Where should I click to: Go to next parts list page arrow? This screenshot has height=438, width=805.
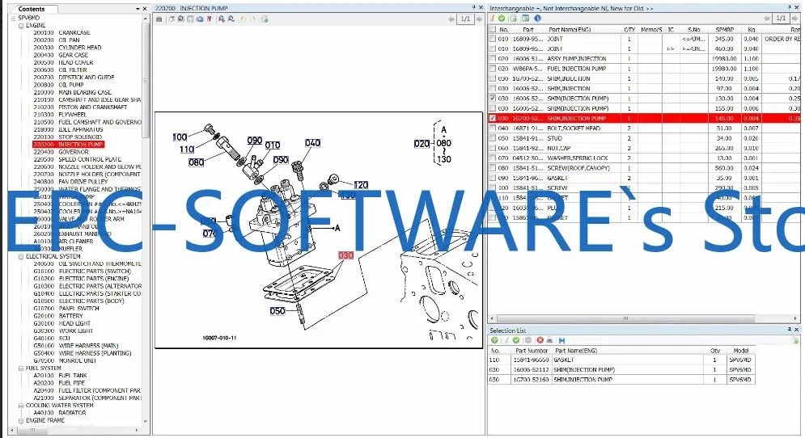794,19
